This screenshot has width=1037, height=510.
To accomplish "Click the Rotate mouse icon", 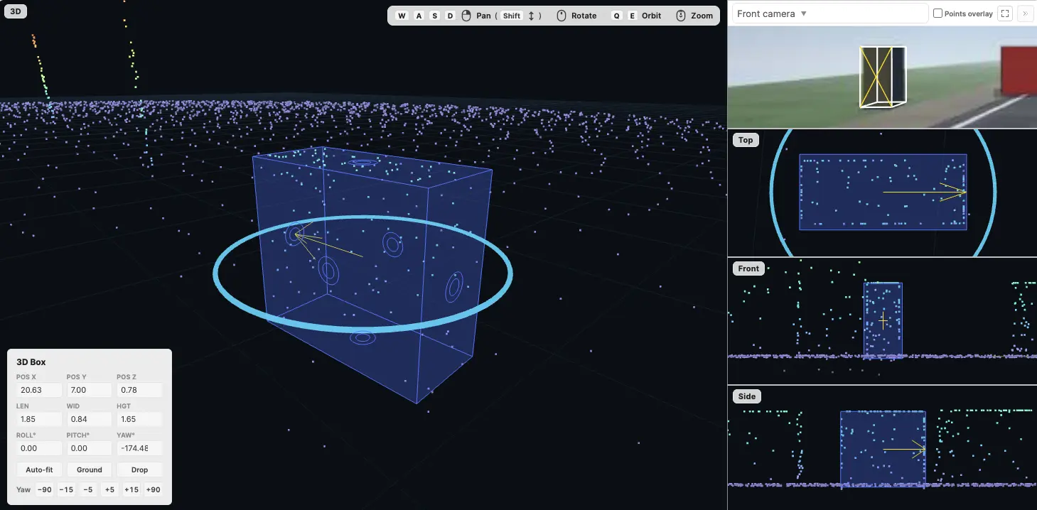I will click(562, 16).
